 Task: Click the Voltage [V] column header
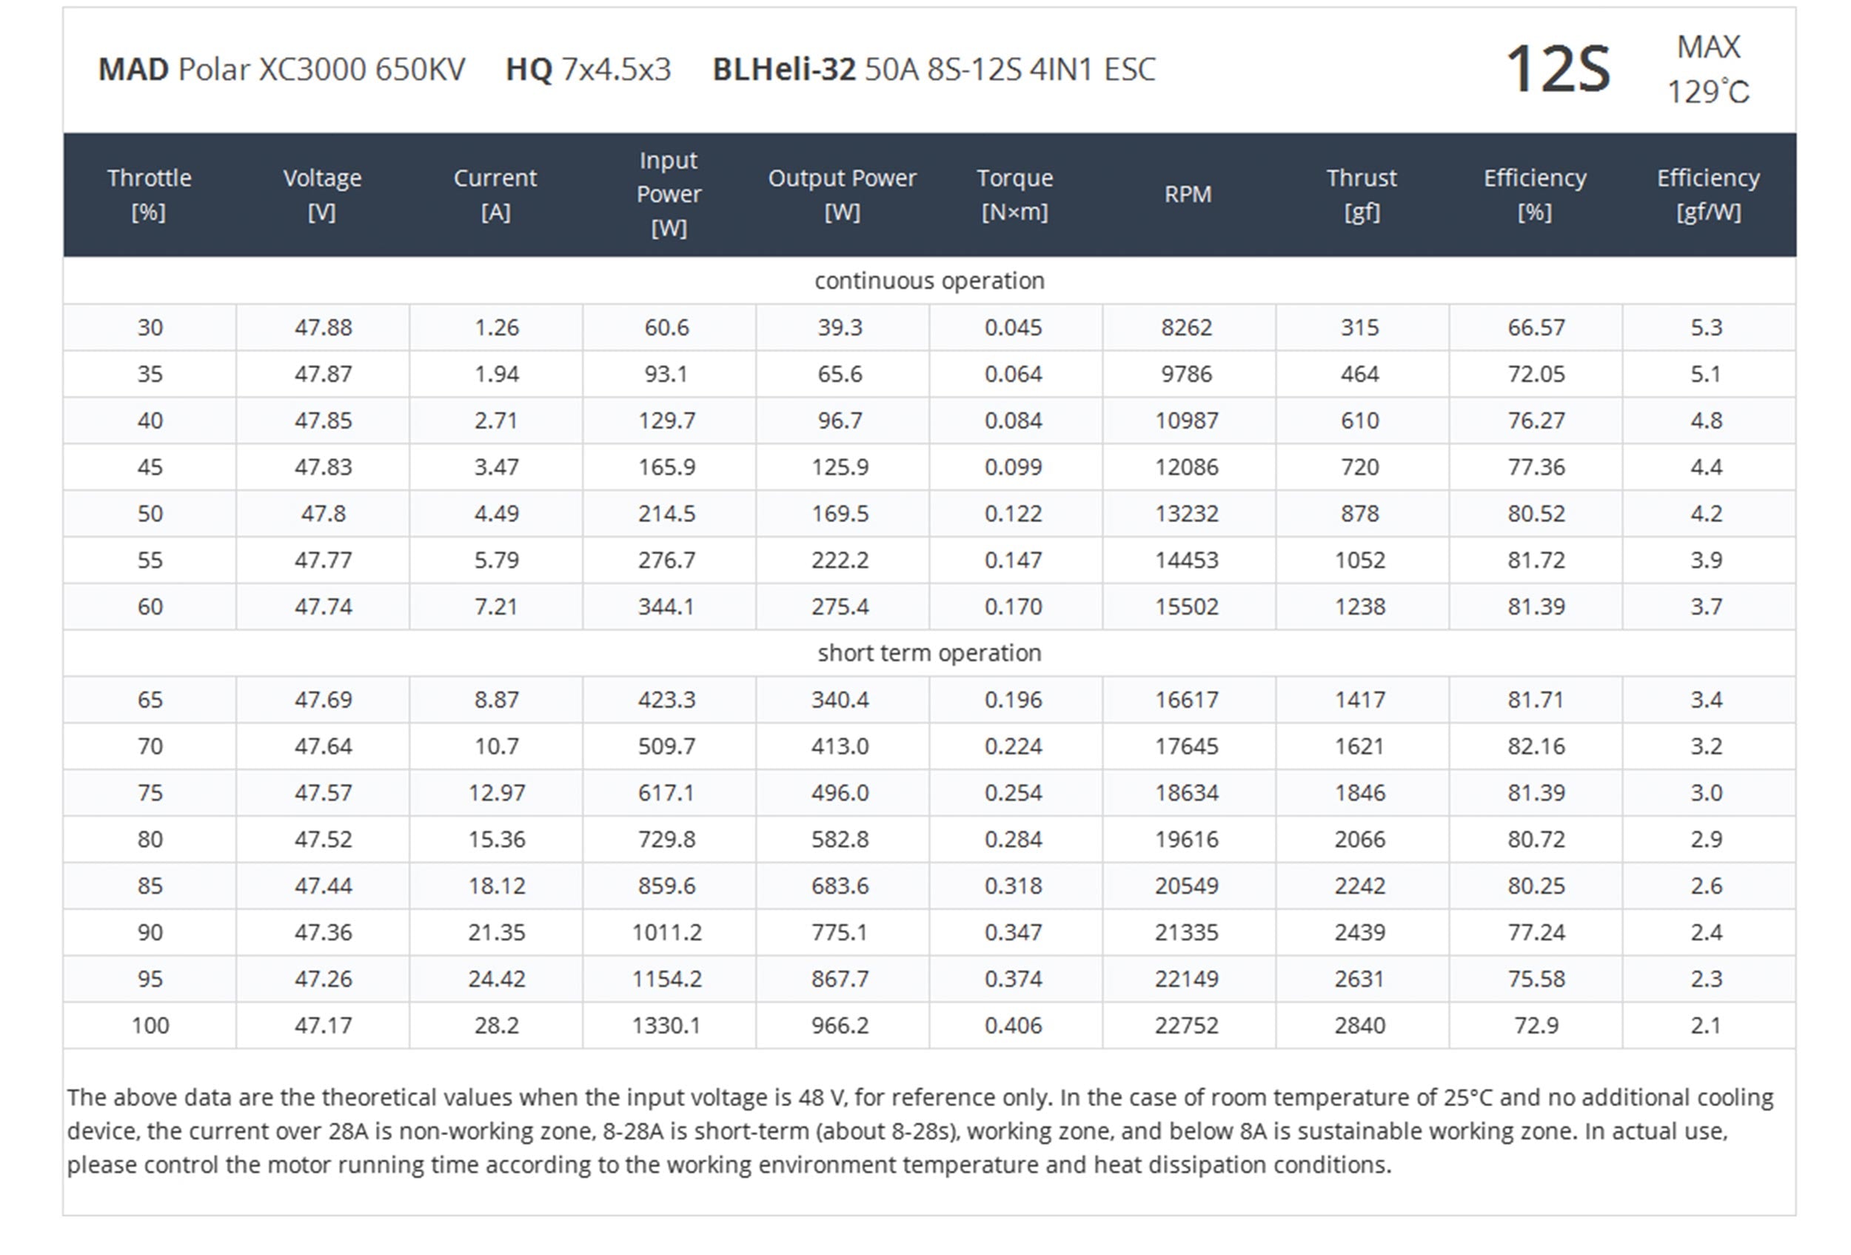[322, 194]
